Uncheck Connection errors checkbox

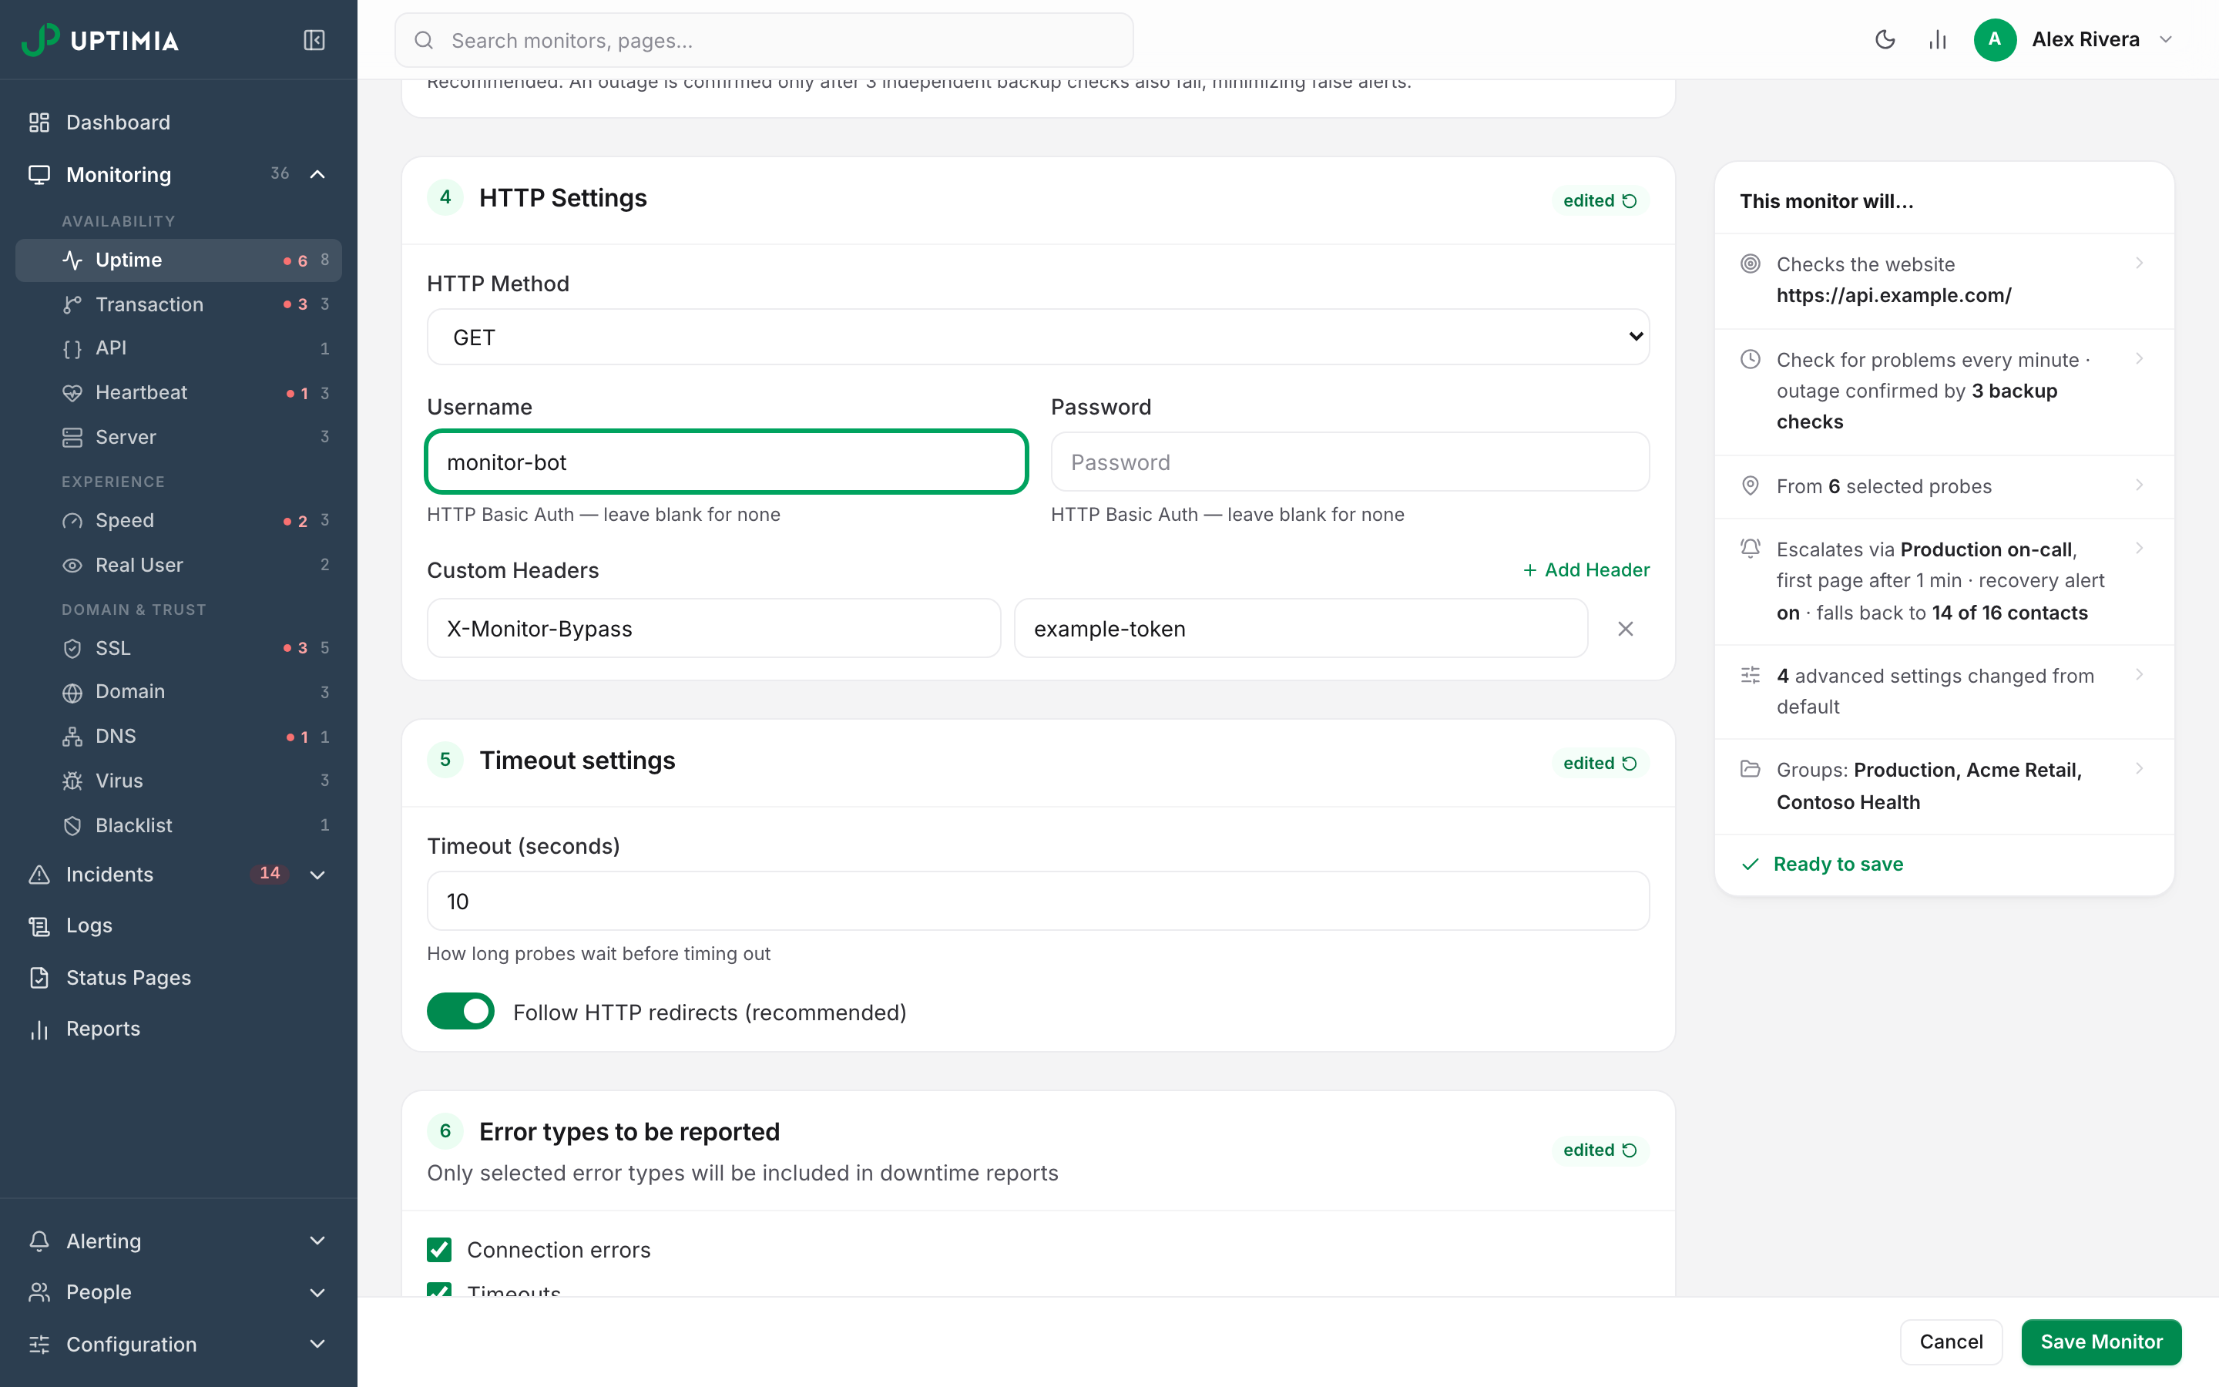click(x=439, y=1249)
